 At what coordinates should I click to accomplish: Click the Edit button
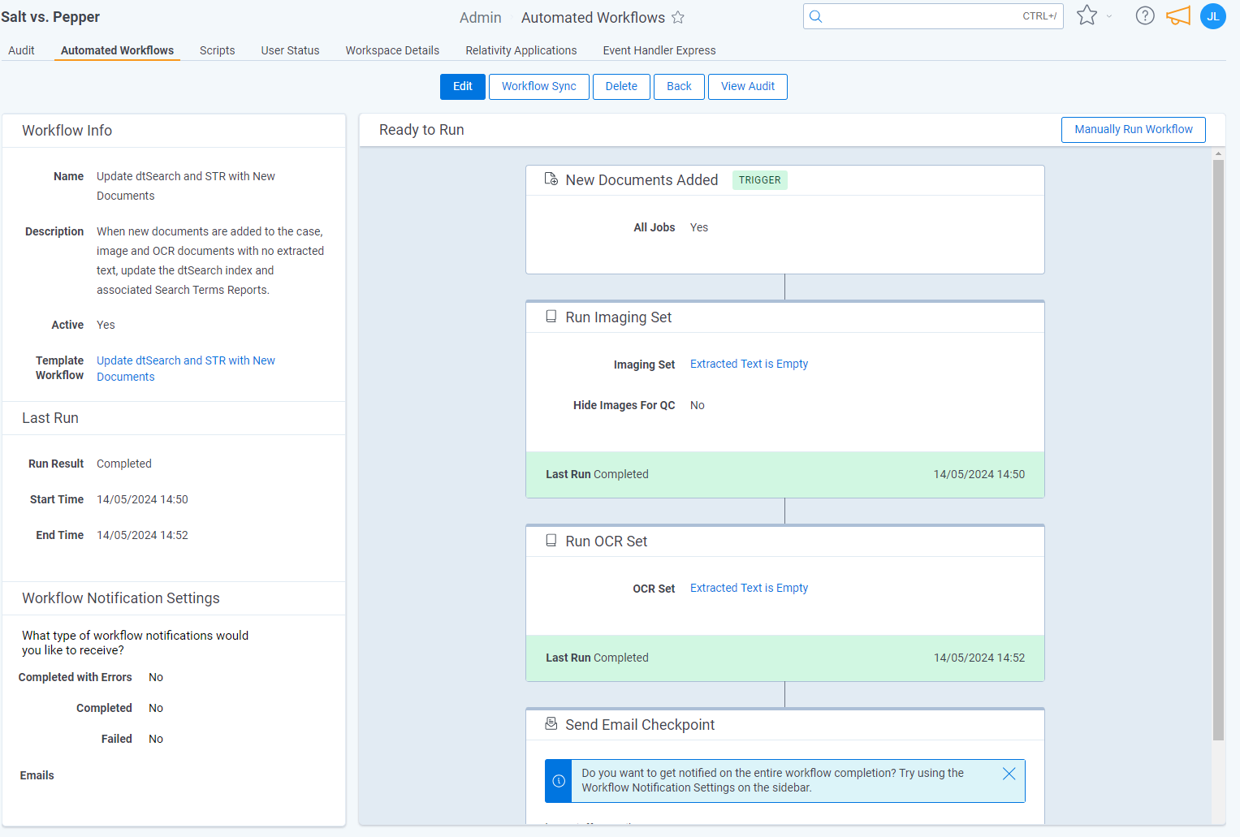coord(463,87)
